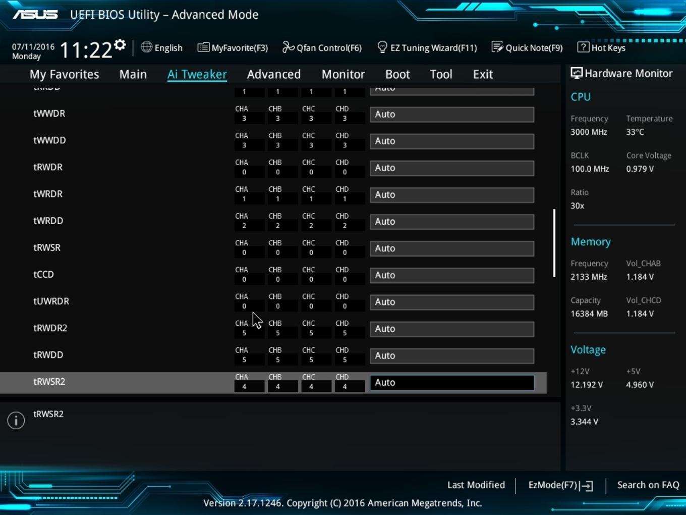This screenshot has width=686, height=515.
Task: Click the Hot Keys question mark icon
Action: [583, 47]
